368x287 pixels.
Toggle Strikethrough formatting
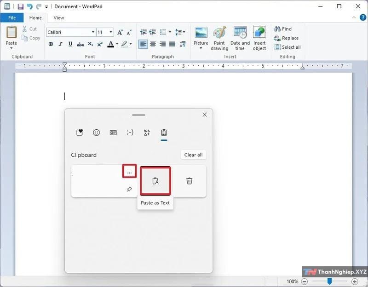(x=80, y=44)
